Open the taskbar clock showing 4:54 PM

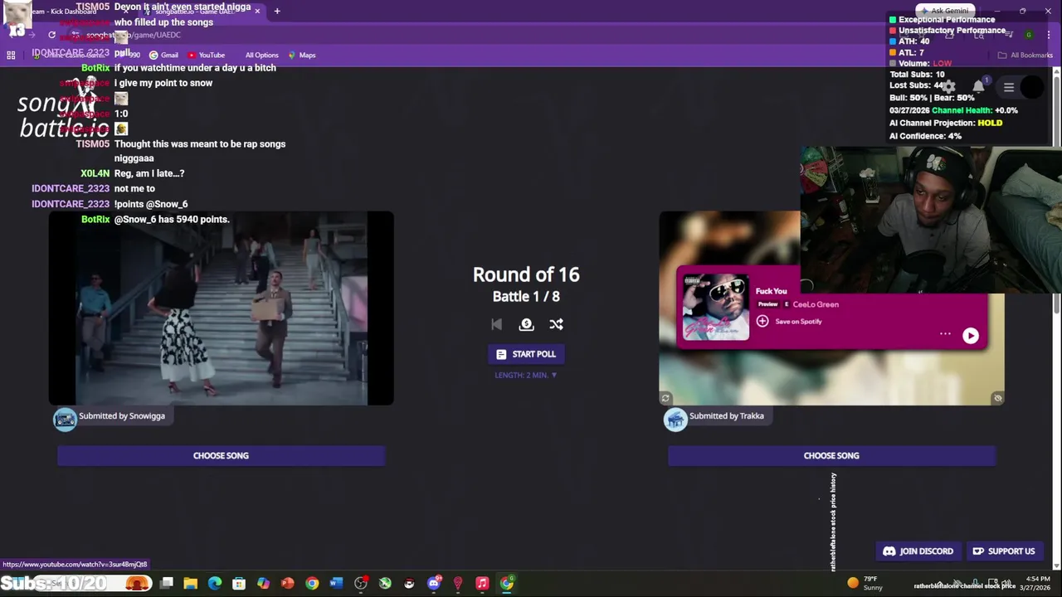coord(1037,583)
